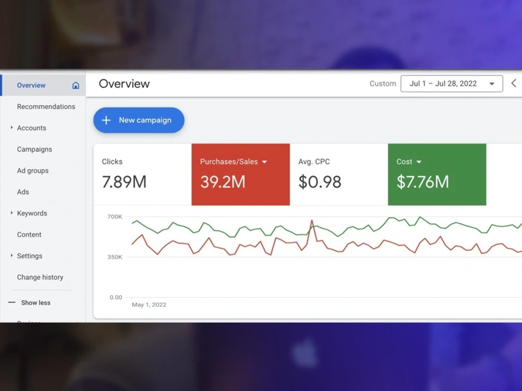The image size is (522, 391).
Task: Expand the Accounts tree arrow
Action: (11, 128)
